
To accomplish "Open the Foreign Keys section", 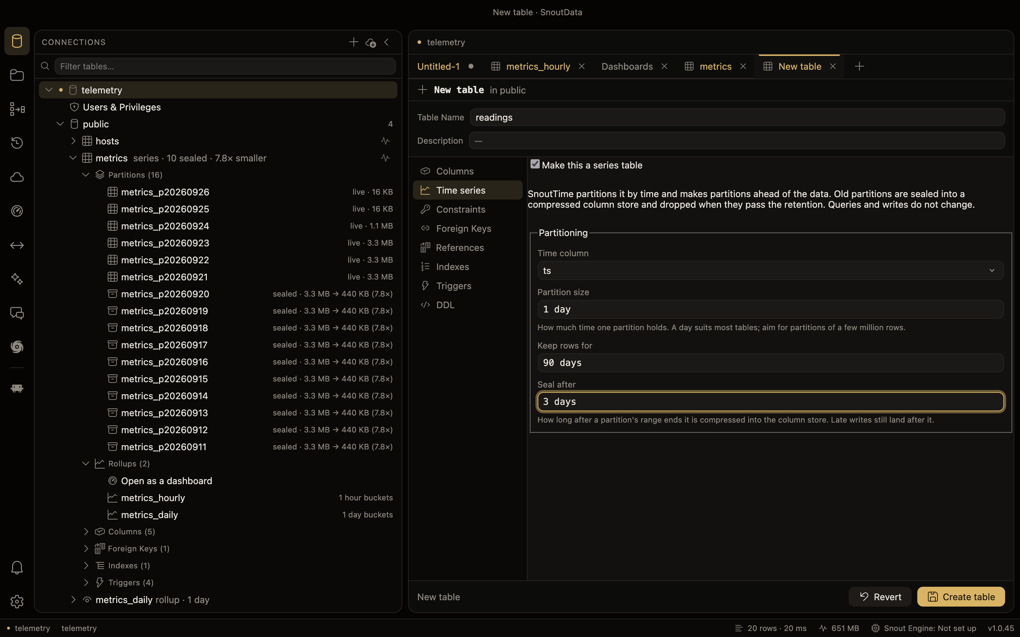I will click(x=468, y=228).
